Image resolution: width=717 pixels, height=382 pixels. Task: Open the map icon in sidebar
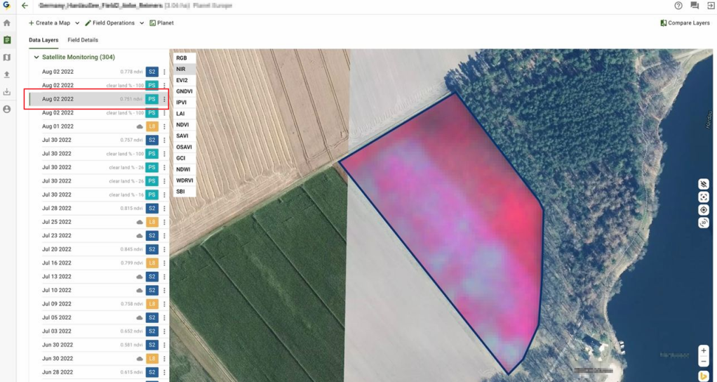[x=7, y=58]
